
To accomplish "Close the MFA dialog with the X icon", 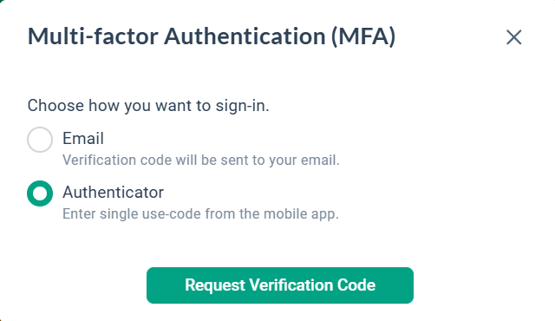I will [513, 37].
